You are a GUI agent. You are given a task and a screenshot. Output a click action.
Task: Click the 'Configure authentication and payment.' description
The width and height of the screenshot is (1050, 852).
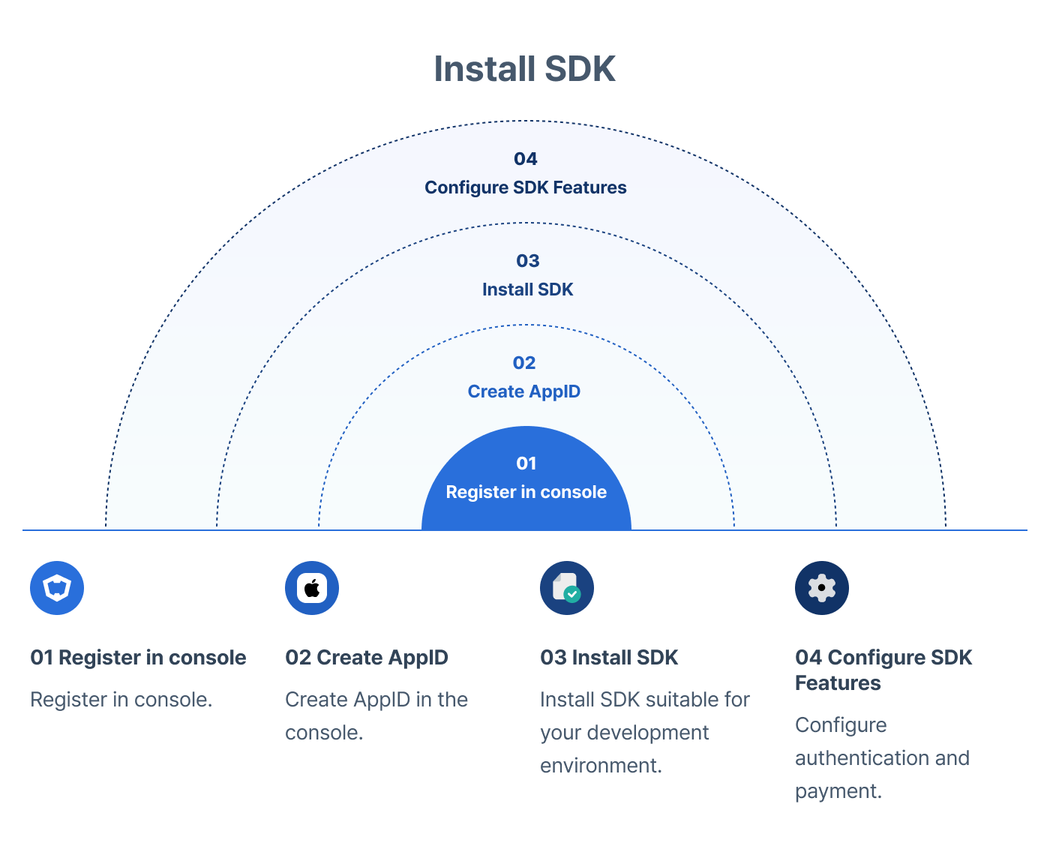(882, 757)
